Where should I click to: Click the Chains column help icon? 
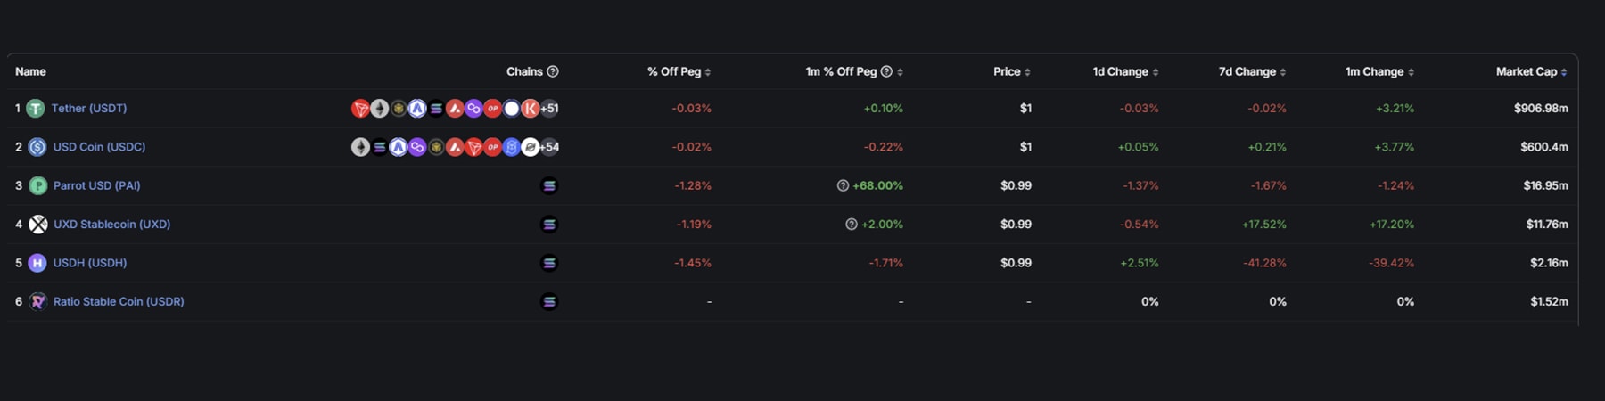[x=553, y=71]
